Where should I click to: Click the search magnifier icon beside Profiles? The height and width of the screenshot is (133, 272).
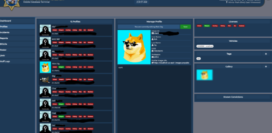(x=71, y=22)
